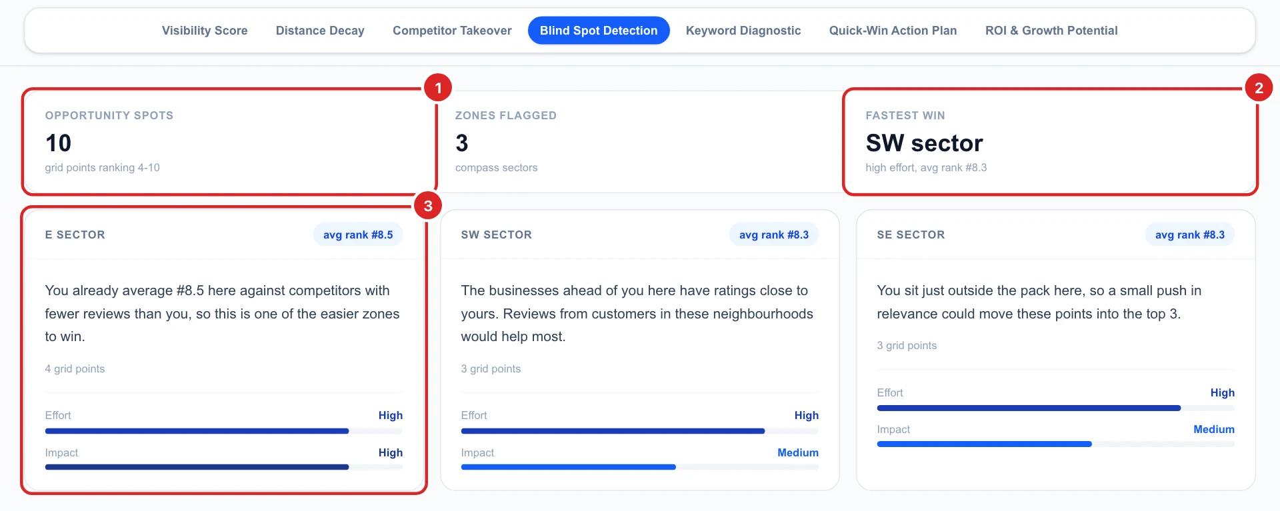
Task: Click "High" effort value in SE Sector card
Action: [1223, 392]
